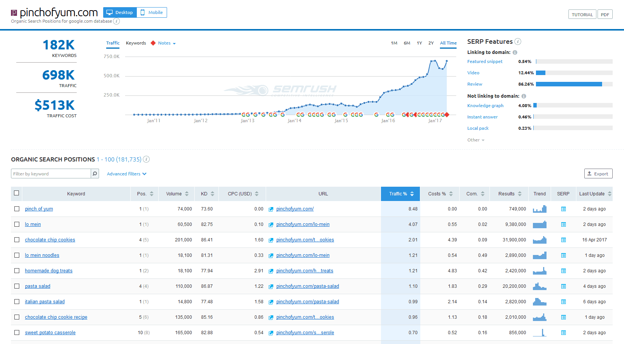
Task: Open the sweet potato casserole keyword link
Action: click(x=50, y=333)
